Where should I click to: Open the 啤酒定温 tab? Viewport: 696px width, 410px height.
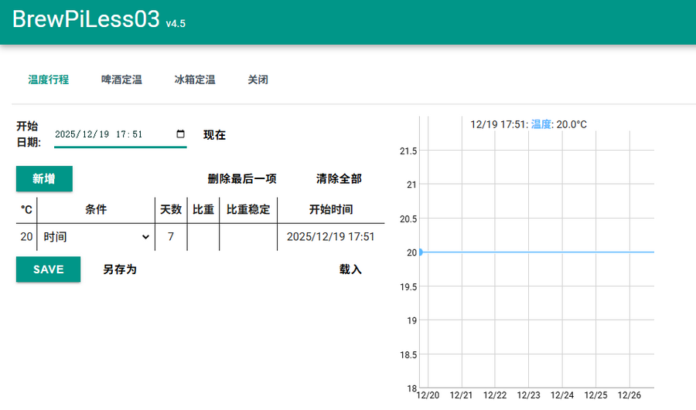pos(121,80)
